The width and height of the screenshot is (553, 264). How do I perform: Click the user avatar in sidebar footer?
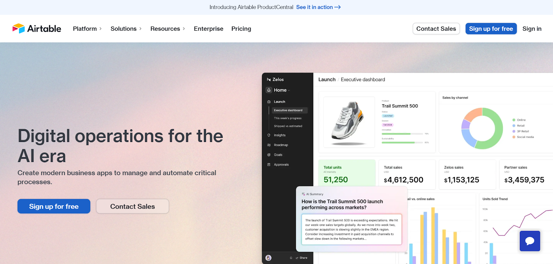(x=269, y=258)
